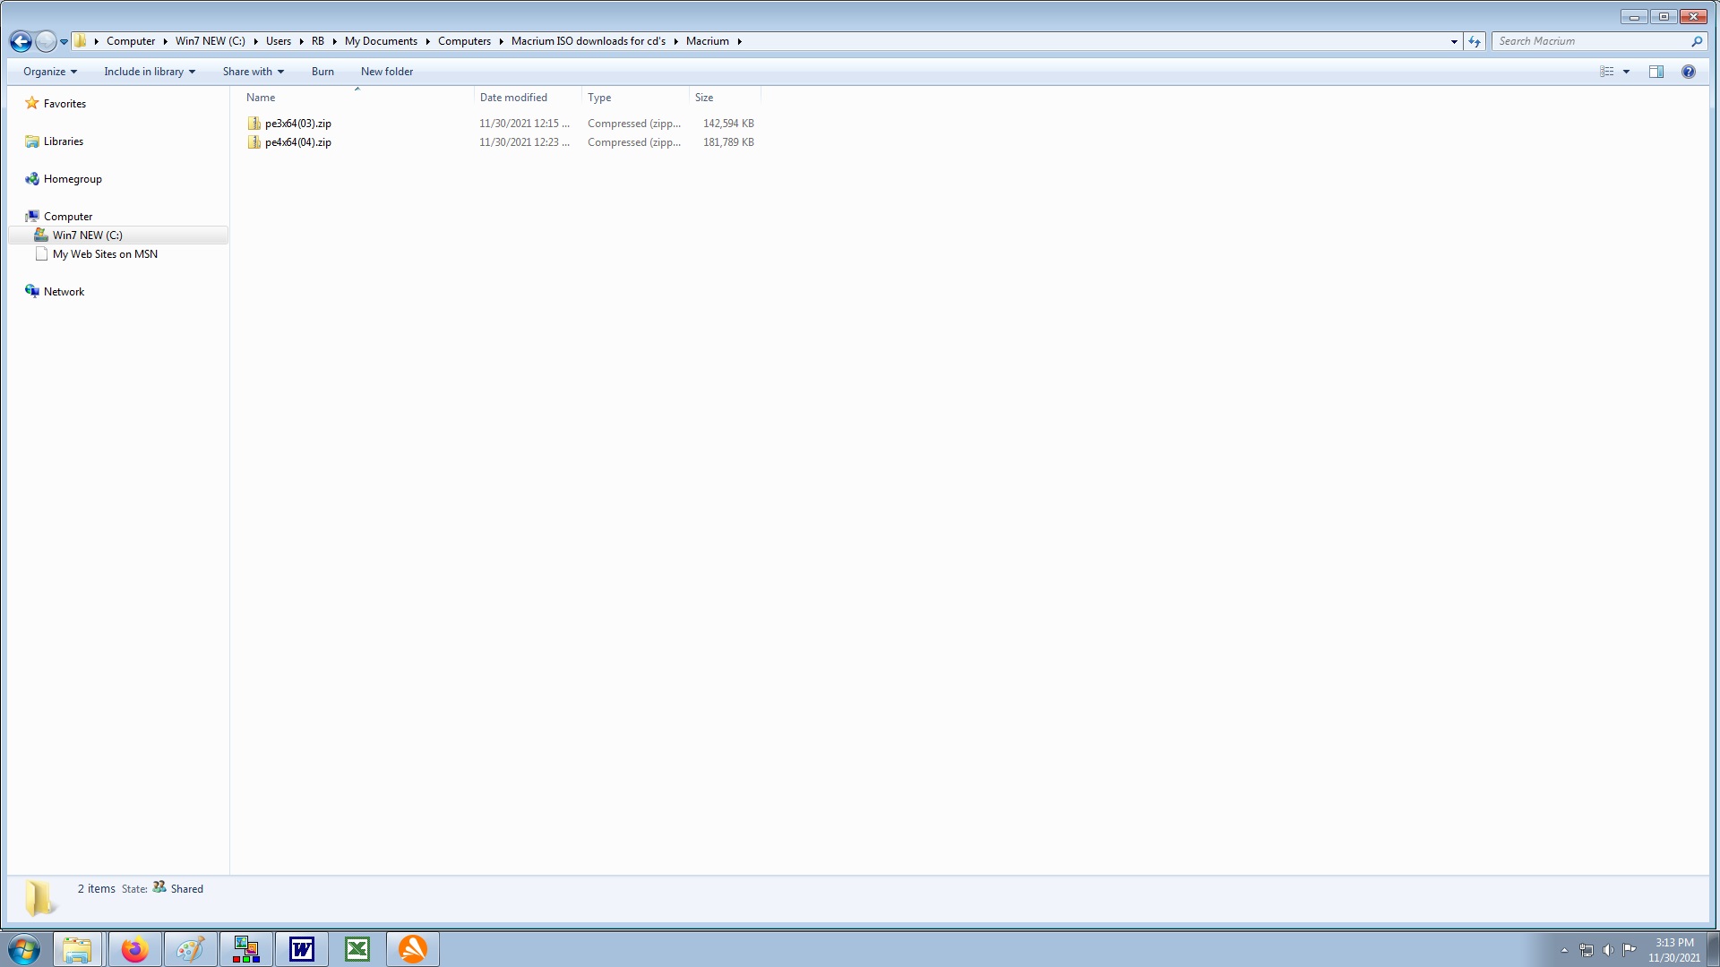Click the search magnifier icon
The image size is (1720, 967).
tap(1697, 41)
